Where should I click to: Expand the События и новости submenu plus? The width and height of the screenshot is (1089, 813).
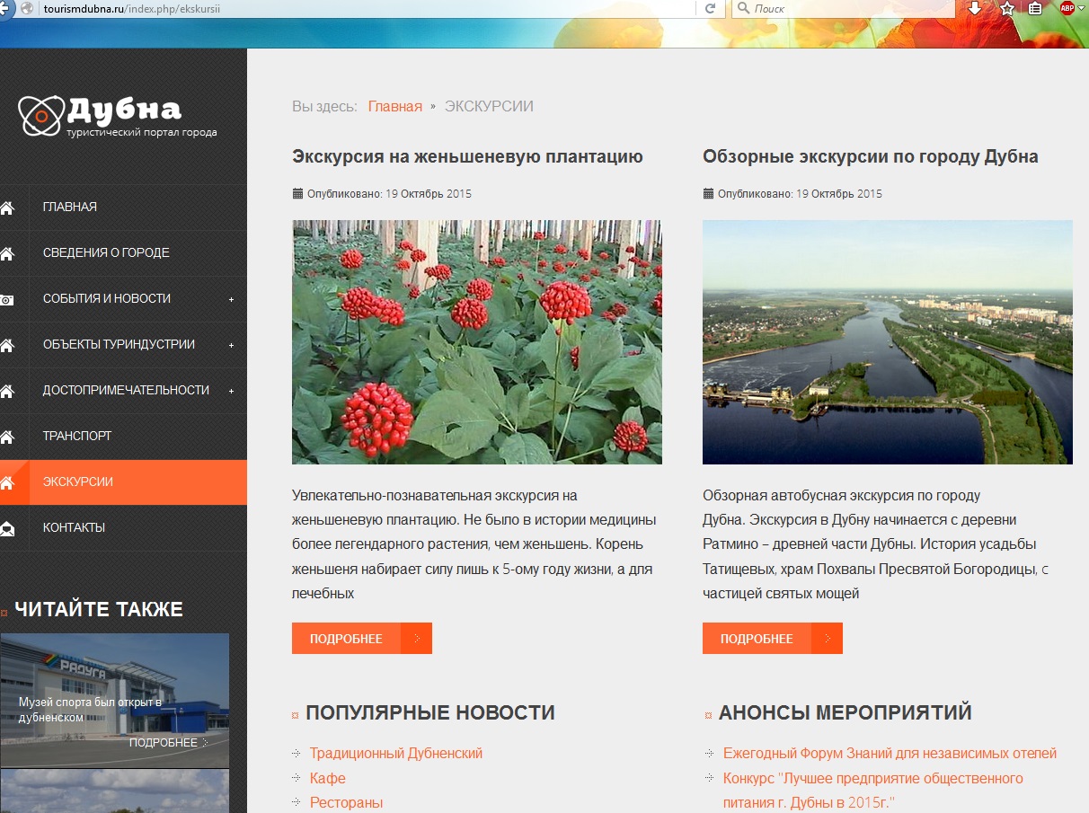(x=231, y=299)
